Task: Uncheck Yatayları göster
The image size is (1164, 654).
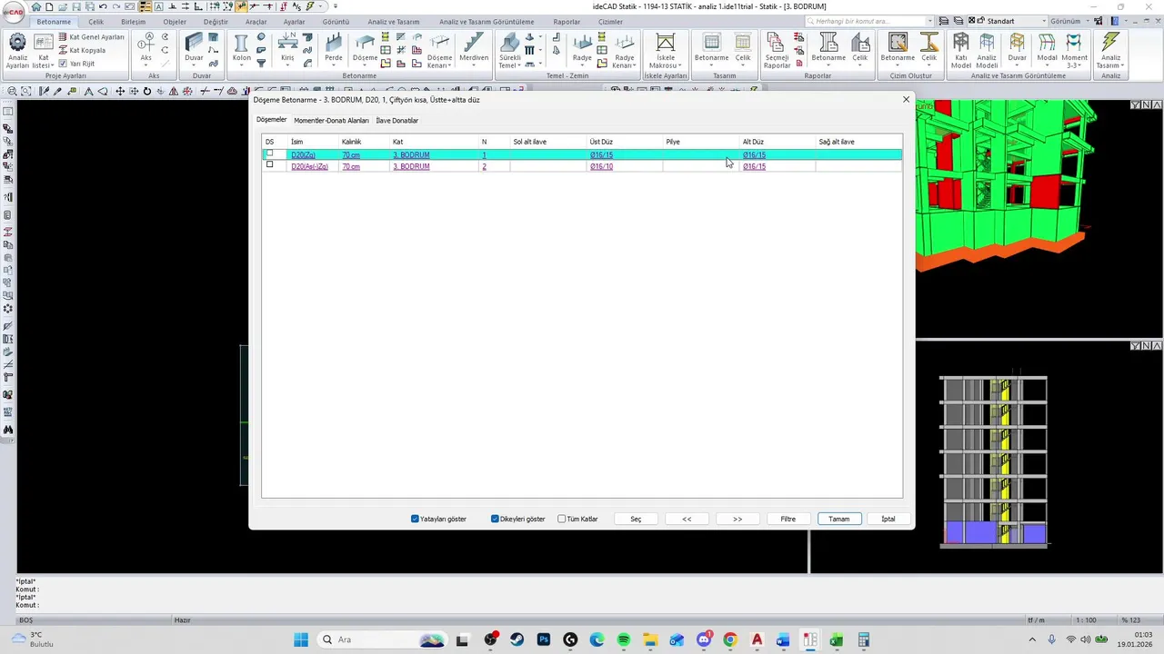Action: click(415, 519)
